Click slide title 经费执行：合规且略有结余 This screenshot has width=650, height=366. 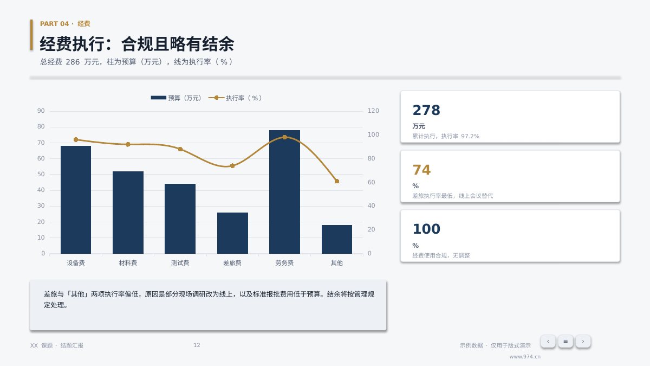[x=137, y=44]
